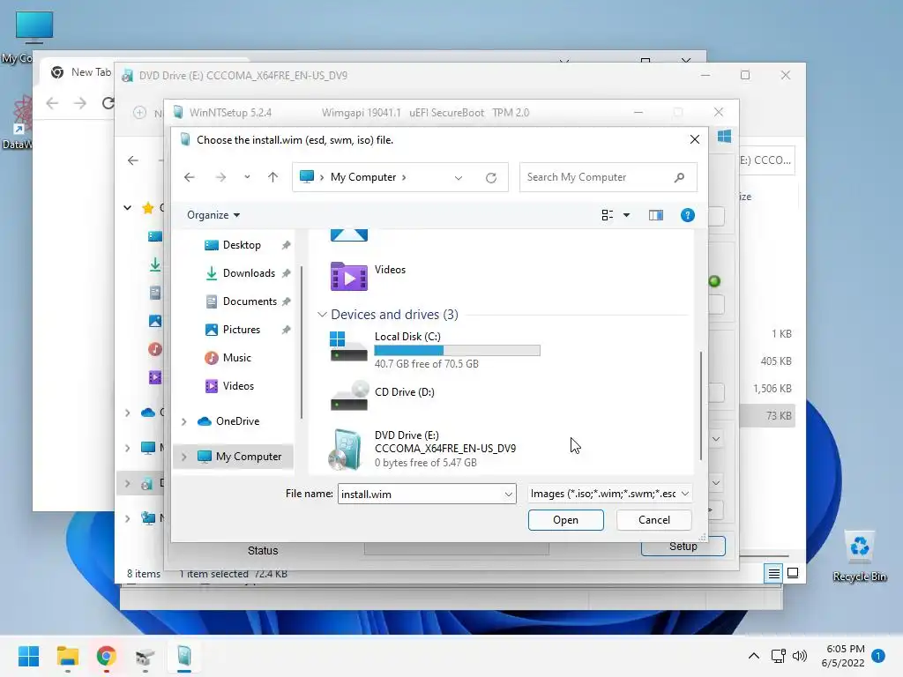Go up one folder level
Image resolution: width=903 pixels, height=677 pixels.
point(273,177)
